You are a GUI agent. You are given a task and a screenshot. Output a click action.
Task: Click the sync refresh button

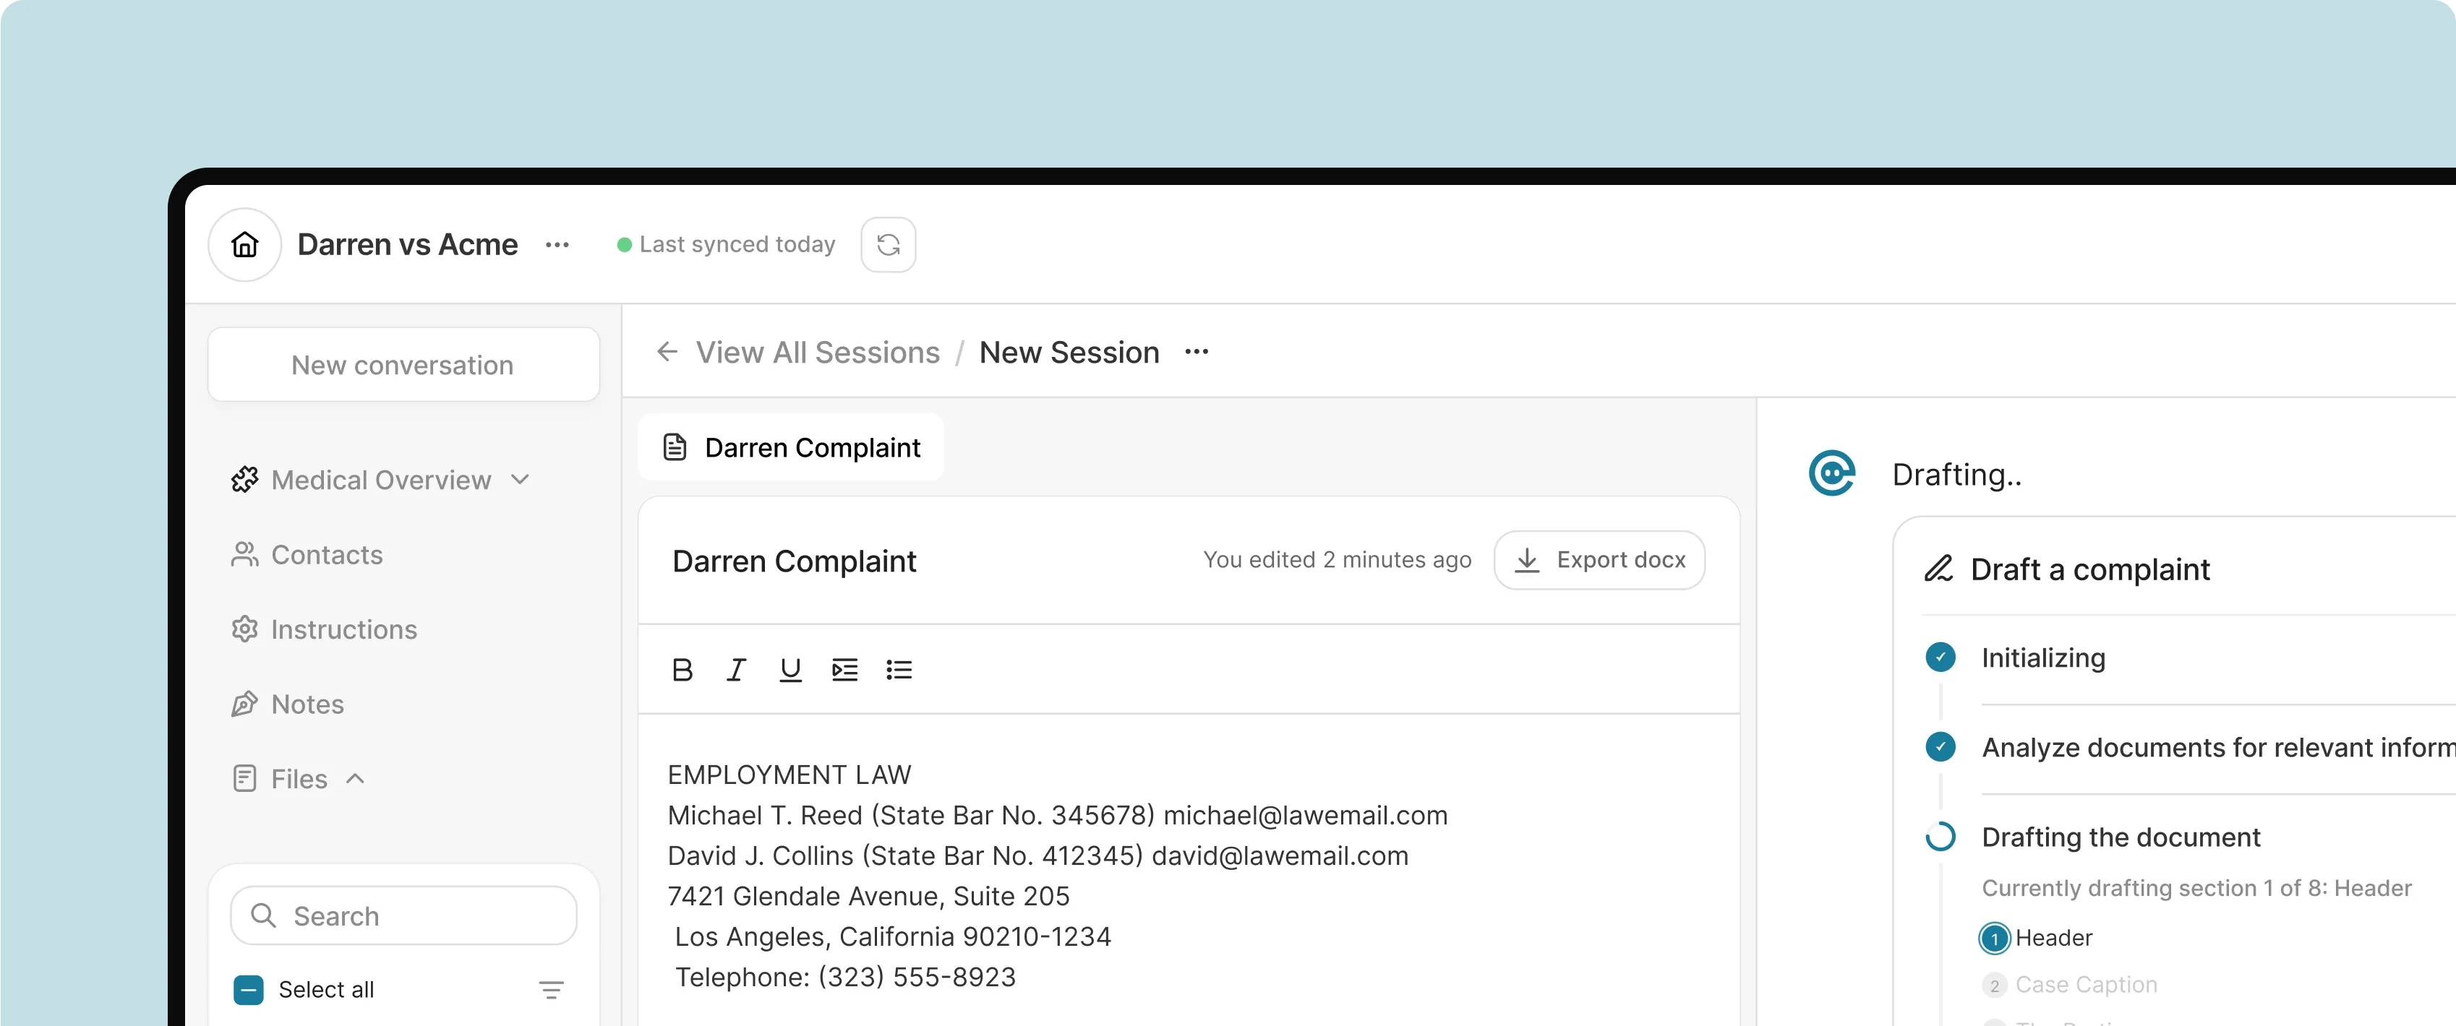click(x=889, y=245)
